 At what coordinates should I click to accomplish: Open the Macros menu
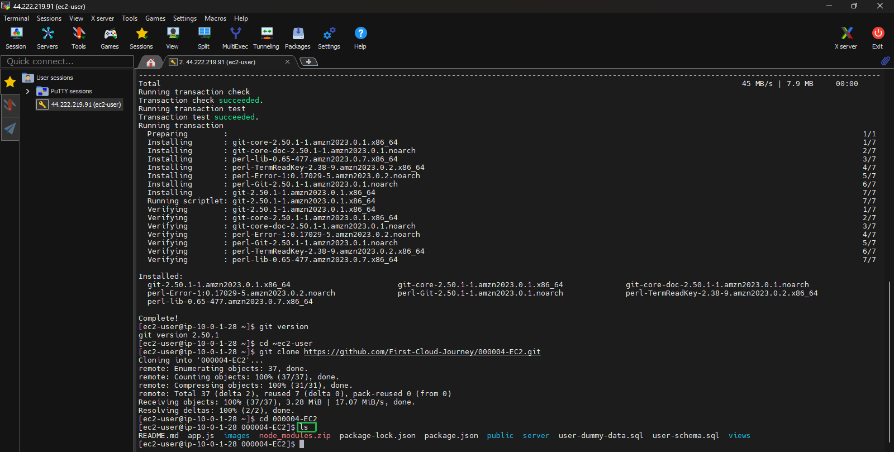pyautogui.click(x=215, y=18)
